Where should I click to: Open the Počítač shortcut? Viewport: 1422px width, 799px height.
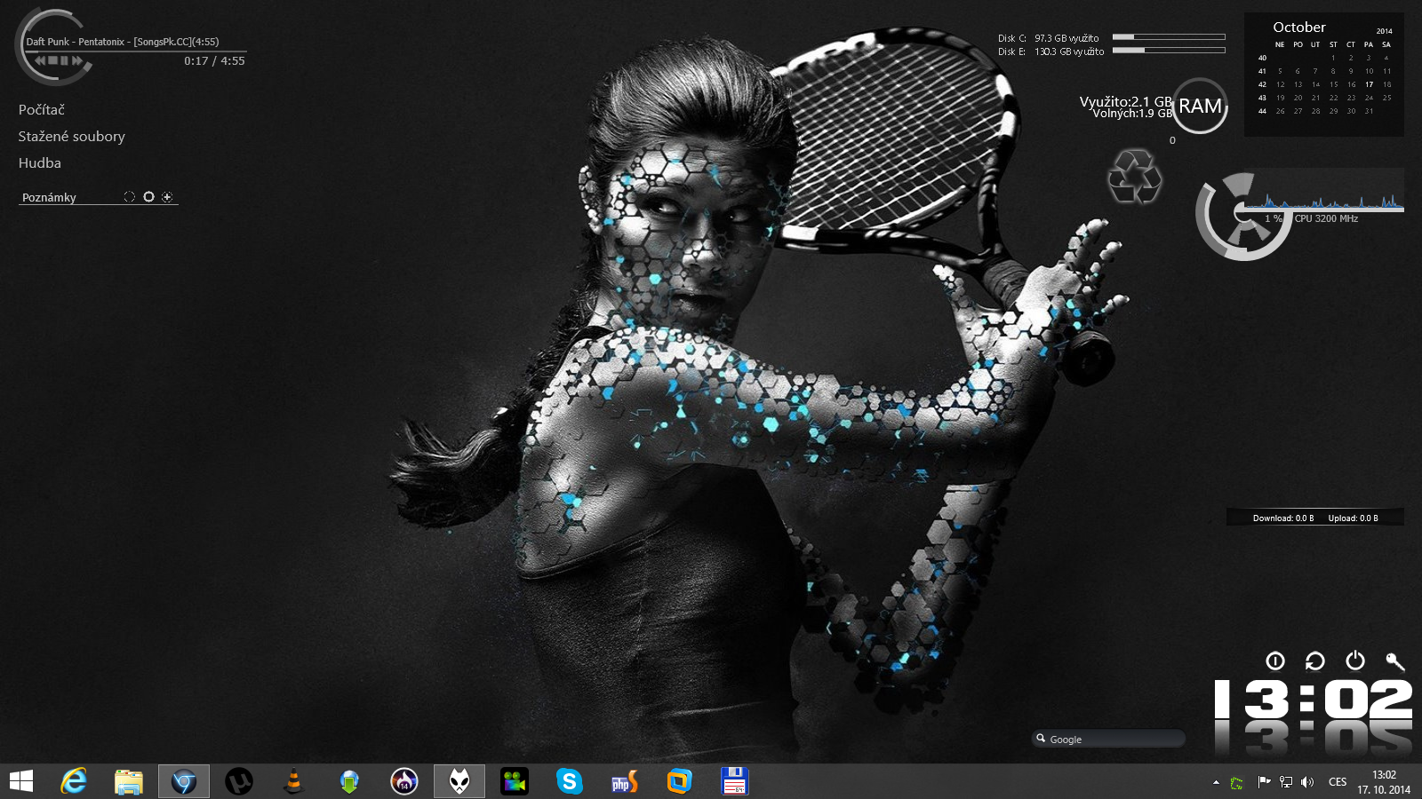pos(42,109)
